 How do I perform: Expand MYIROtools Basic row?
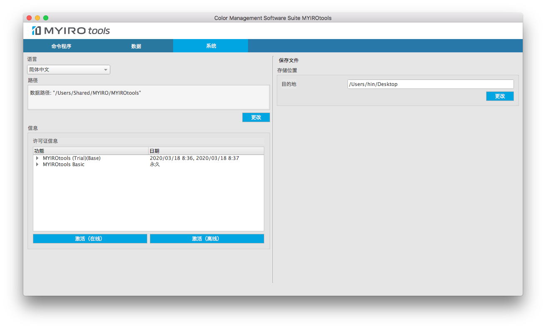[37, 164]
